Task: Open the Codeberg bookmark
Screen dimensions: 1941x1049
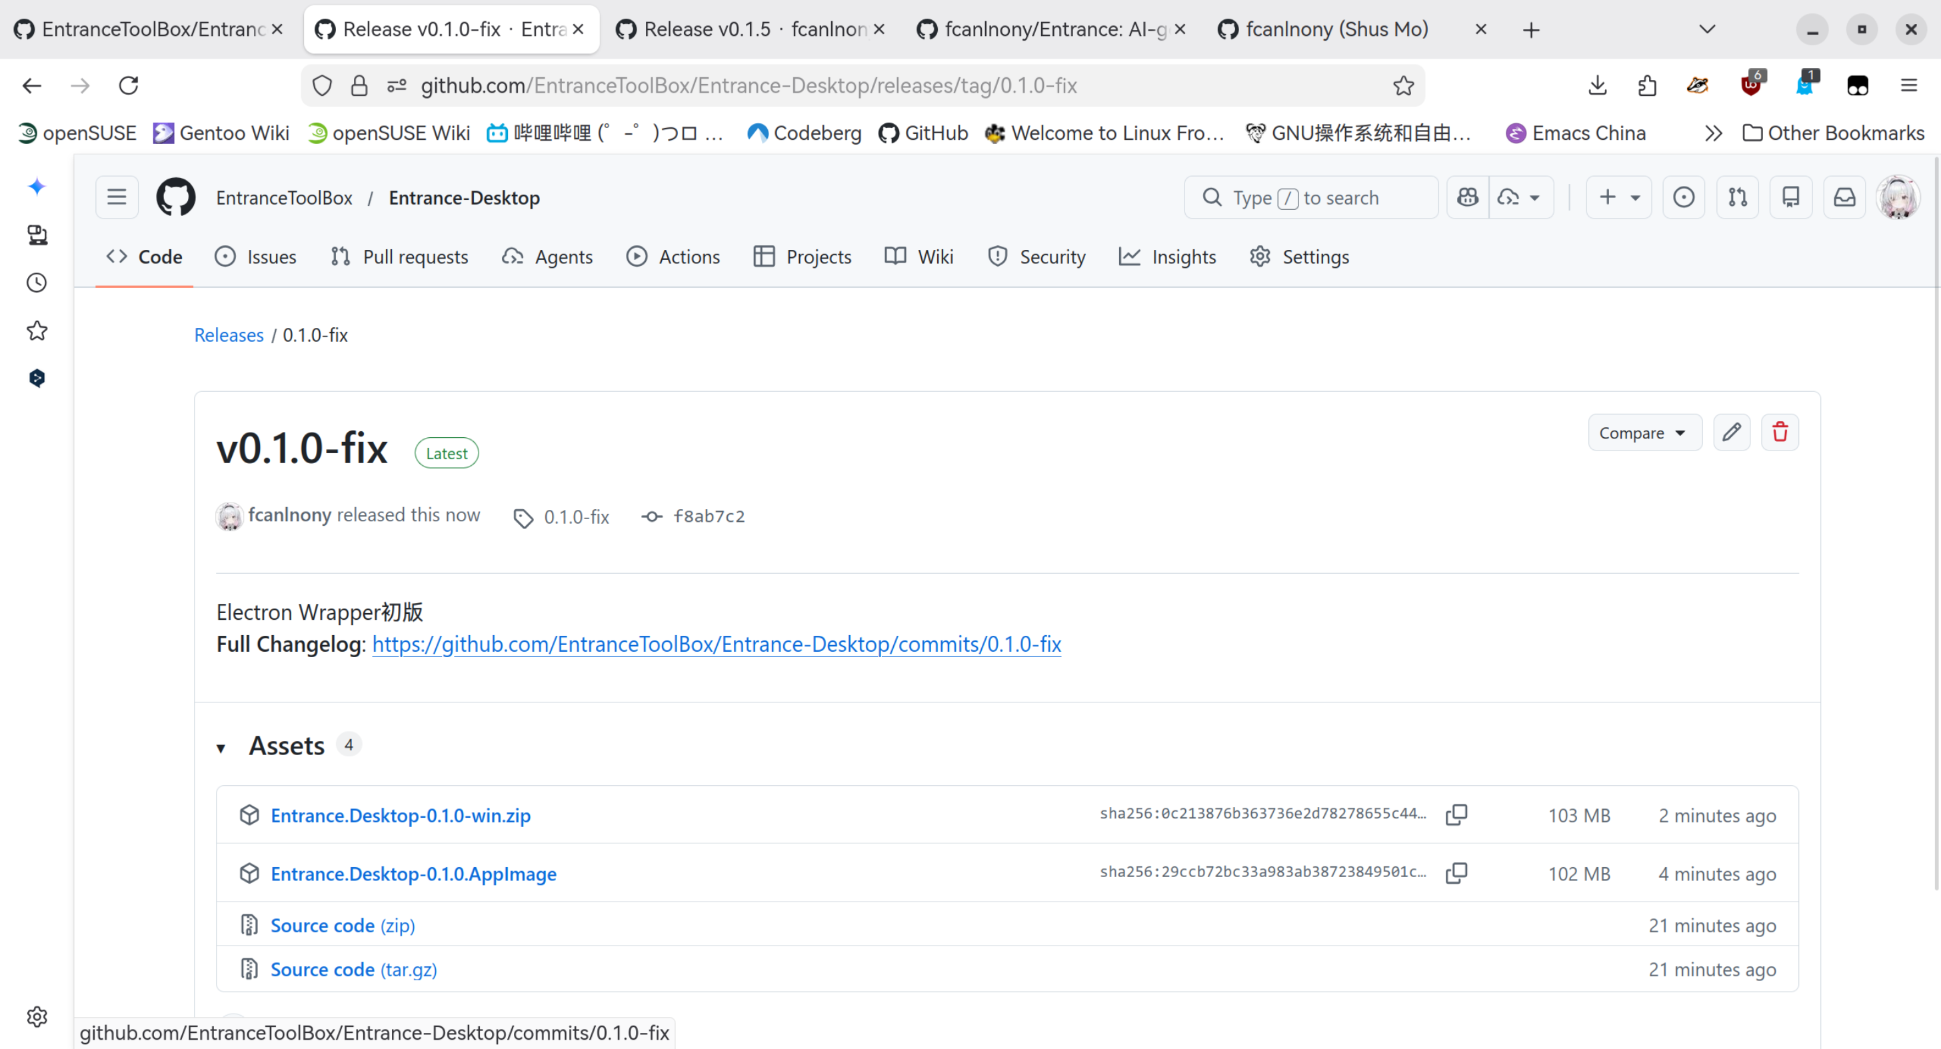Action: click(803, 133)
